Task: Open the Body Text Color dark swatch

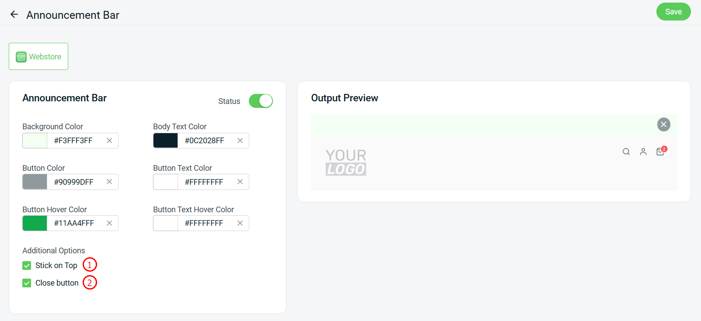Action: pyautogui.click(x=165, y=140)
